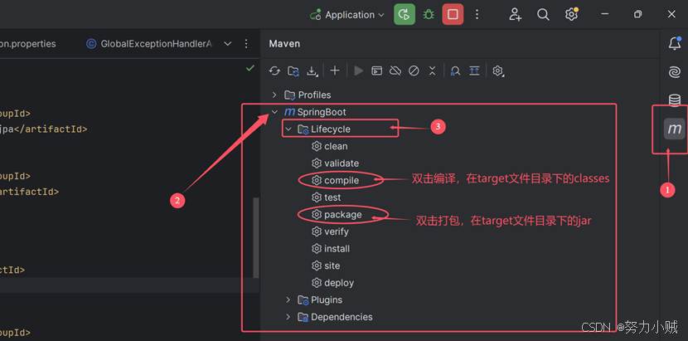
Task: Open the Database tool window
Action: [x=675, y=100]
